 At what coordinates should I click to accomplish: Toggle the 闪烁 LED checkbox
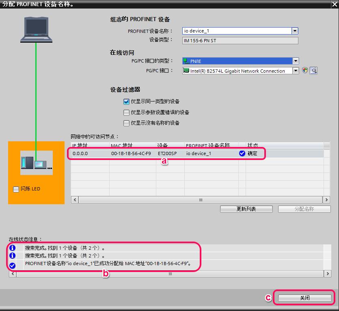coord(16,189)
